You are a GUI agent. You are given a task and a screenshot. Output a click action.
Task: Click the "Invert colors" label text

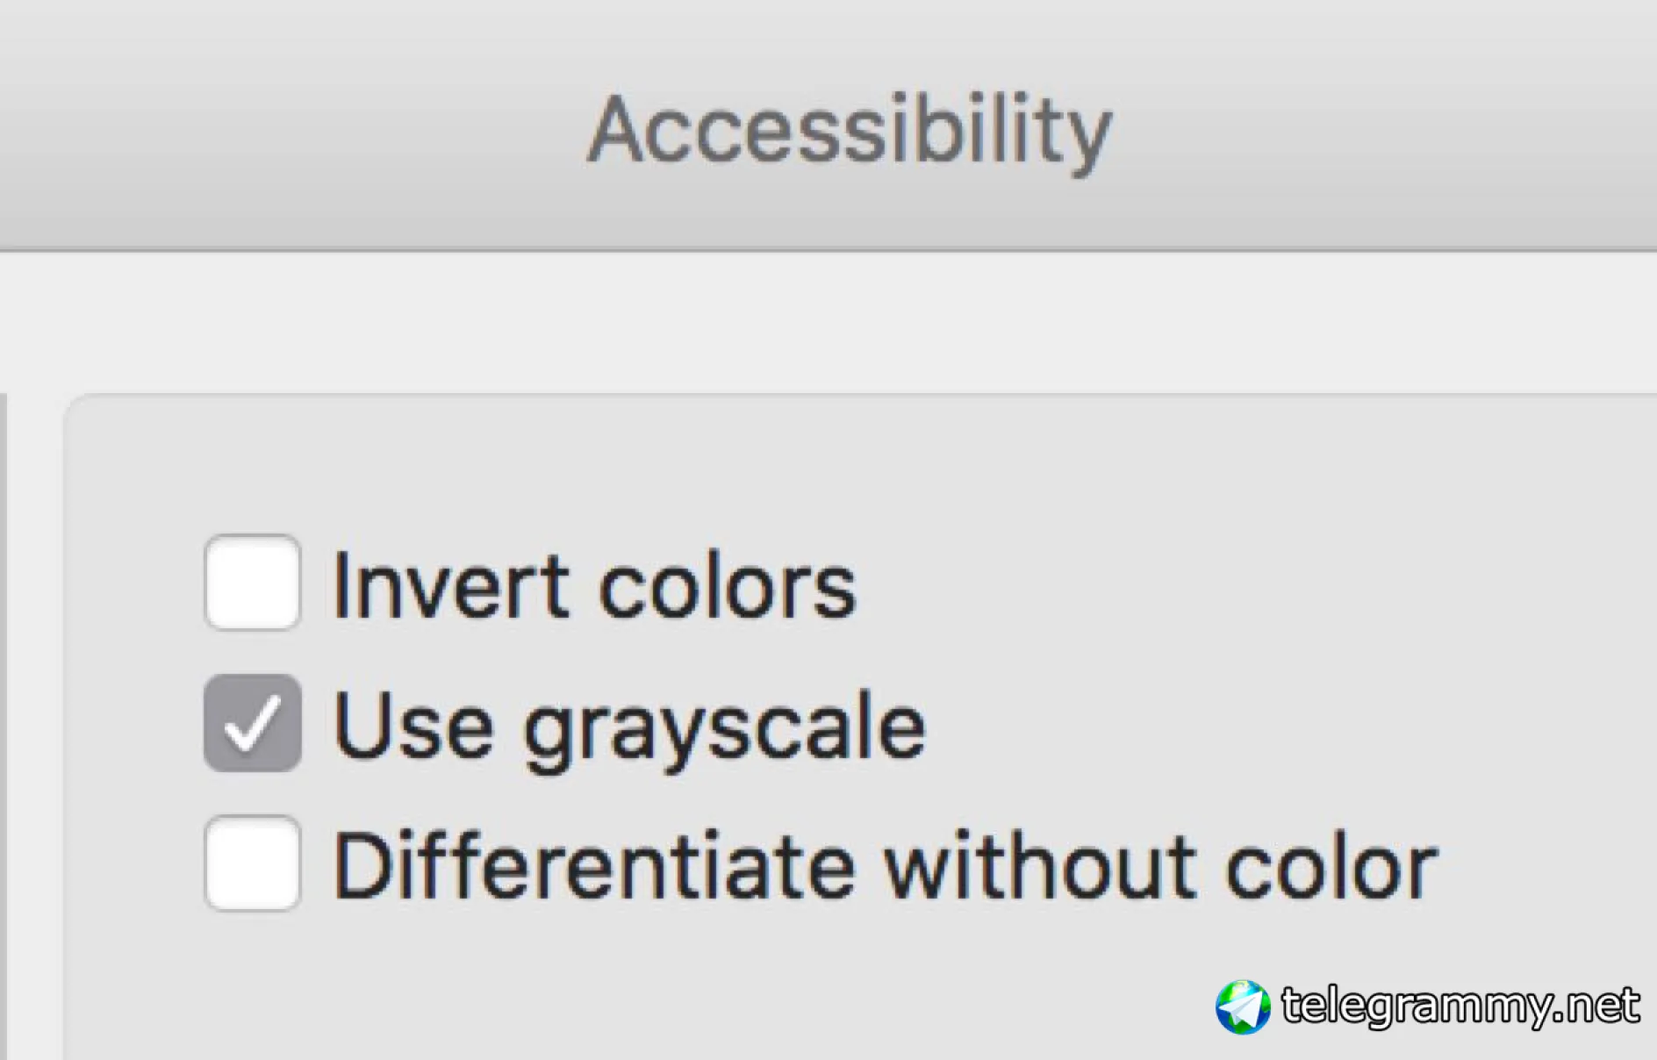[594, 585]
